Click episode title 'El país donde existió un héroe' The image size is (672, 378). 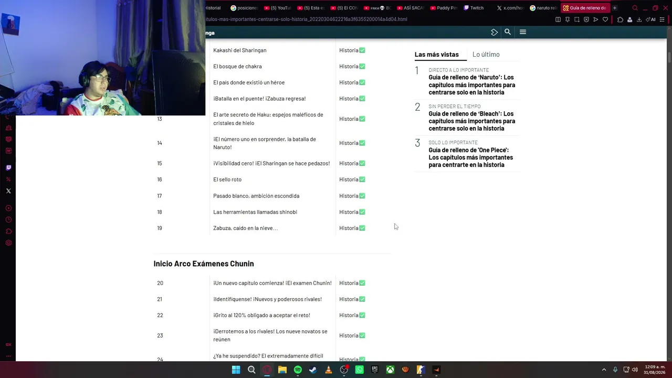[249, 82]
